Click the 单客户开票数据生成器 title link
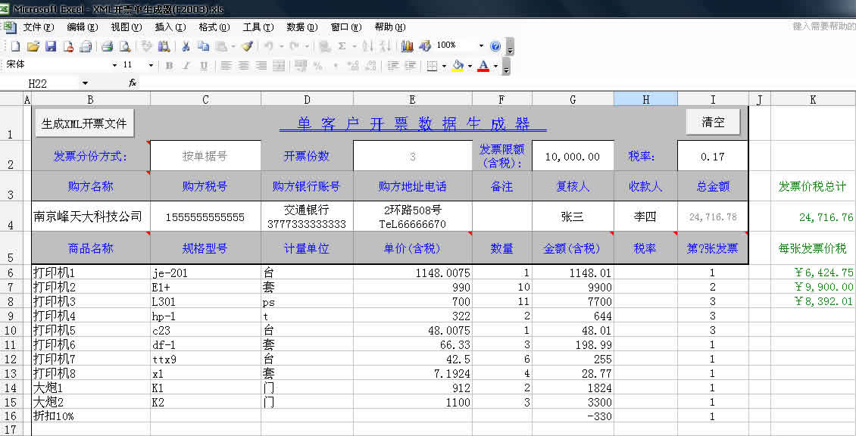The height and width of the screenshot is (436, 856). (413, 124)
